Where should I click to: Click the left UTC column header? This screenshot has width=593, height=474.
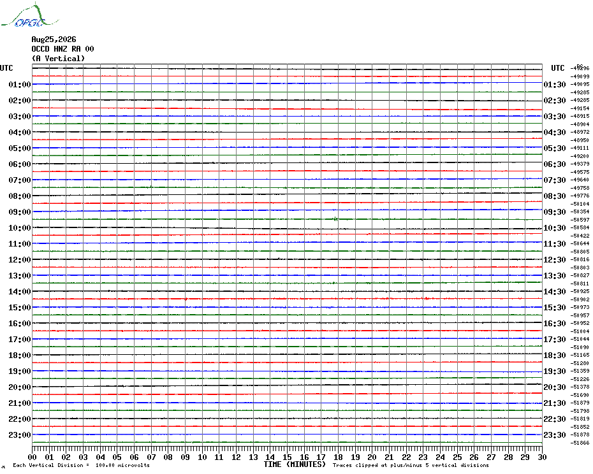(x=6, y=68)
